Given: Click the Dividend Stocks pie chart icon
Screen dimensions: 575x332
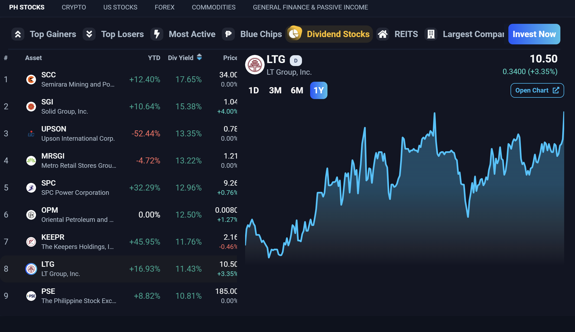Looking at the screenshot, I should pyautogui.click(x=294, y=34).
